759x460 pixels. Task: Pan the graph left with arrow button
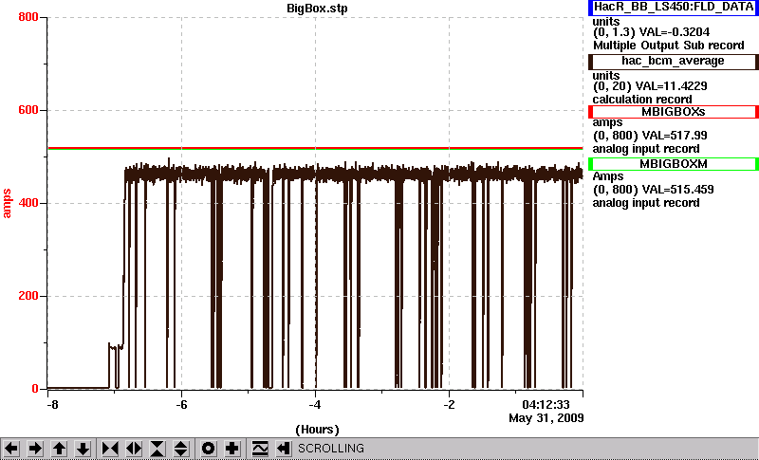click(11, 449)
